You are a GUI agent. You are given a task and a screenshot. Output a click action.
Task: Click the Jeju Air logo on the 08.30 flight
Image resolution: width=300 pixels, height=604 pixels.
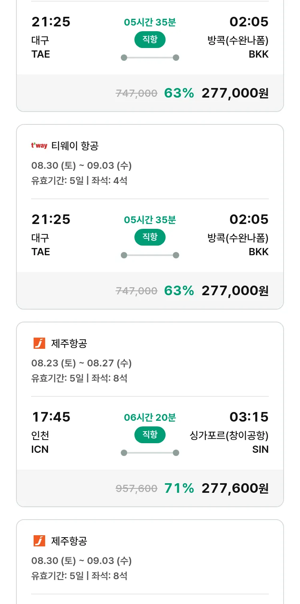coord(39,541)
